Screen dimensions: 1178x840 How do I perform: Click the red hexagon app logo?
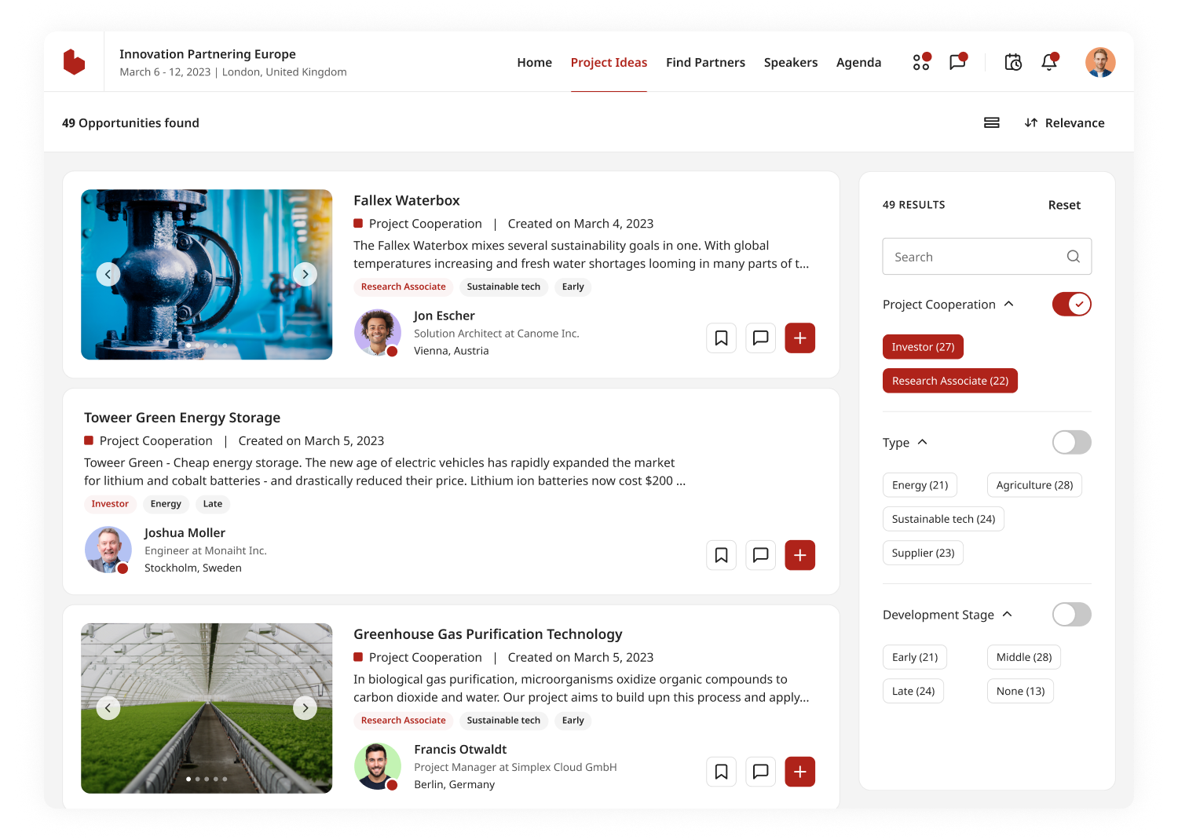[74, 62]
